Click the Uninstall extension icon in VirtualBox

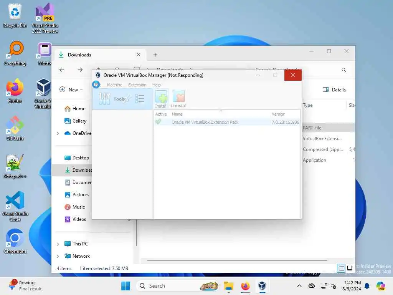point(178,99)
